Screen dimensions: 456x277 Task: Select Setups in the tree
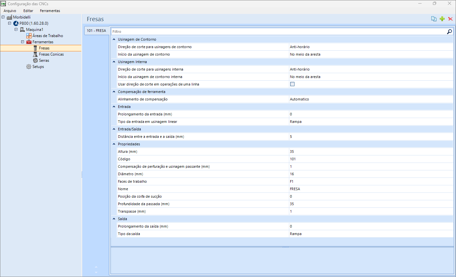pos(38,67)
